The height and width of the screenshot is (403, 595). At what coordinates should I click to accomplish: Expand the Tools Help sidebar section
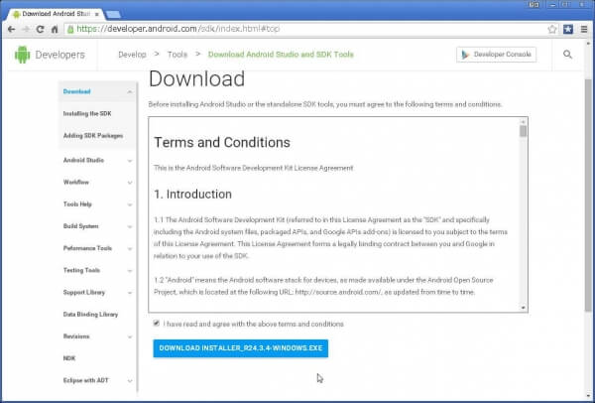point(130,204)
